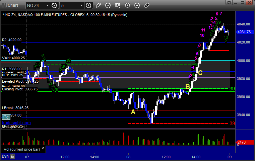Close the chart window
This screenshot has width=255, height=161.
249,2
